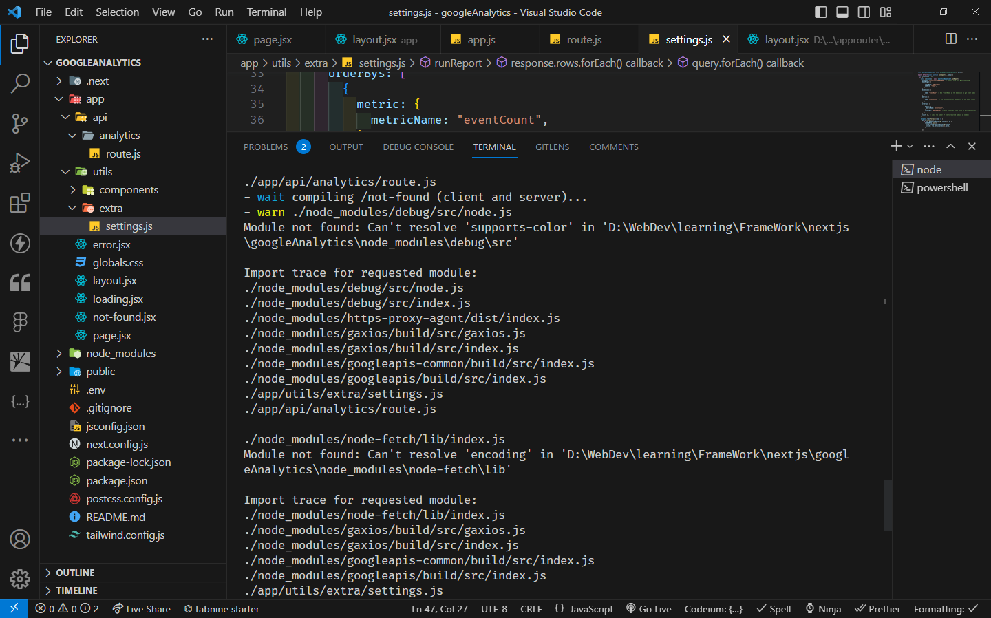Create a new terminal with plus icon
Viewport: 991px width, 618px height.
click(x=896, y=146)
